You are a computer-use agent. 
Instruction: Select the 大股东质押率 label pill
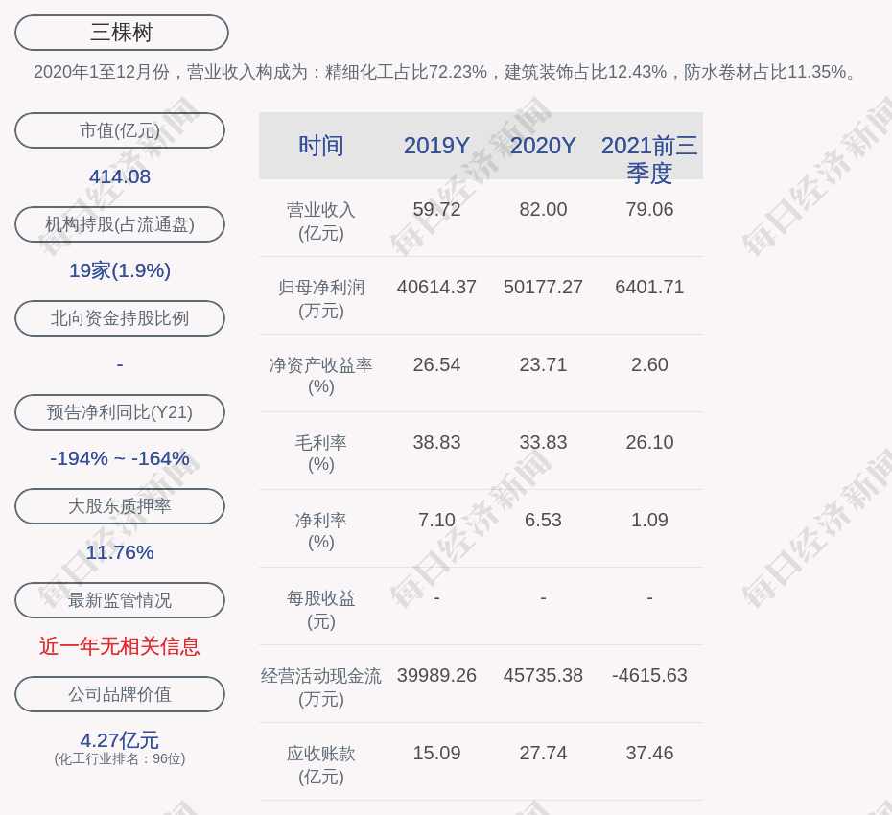click(x=120, y=505)
